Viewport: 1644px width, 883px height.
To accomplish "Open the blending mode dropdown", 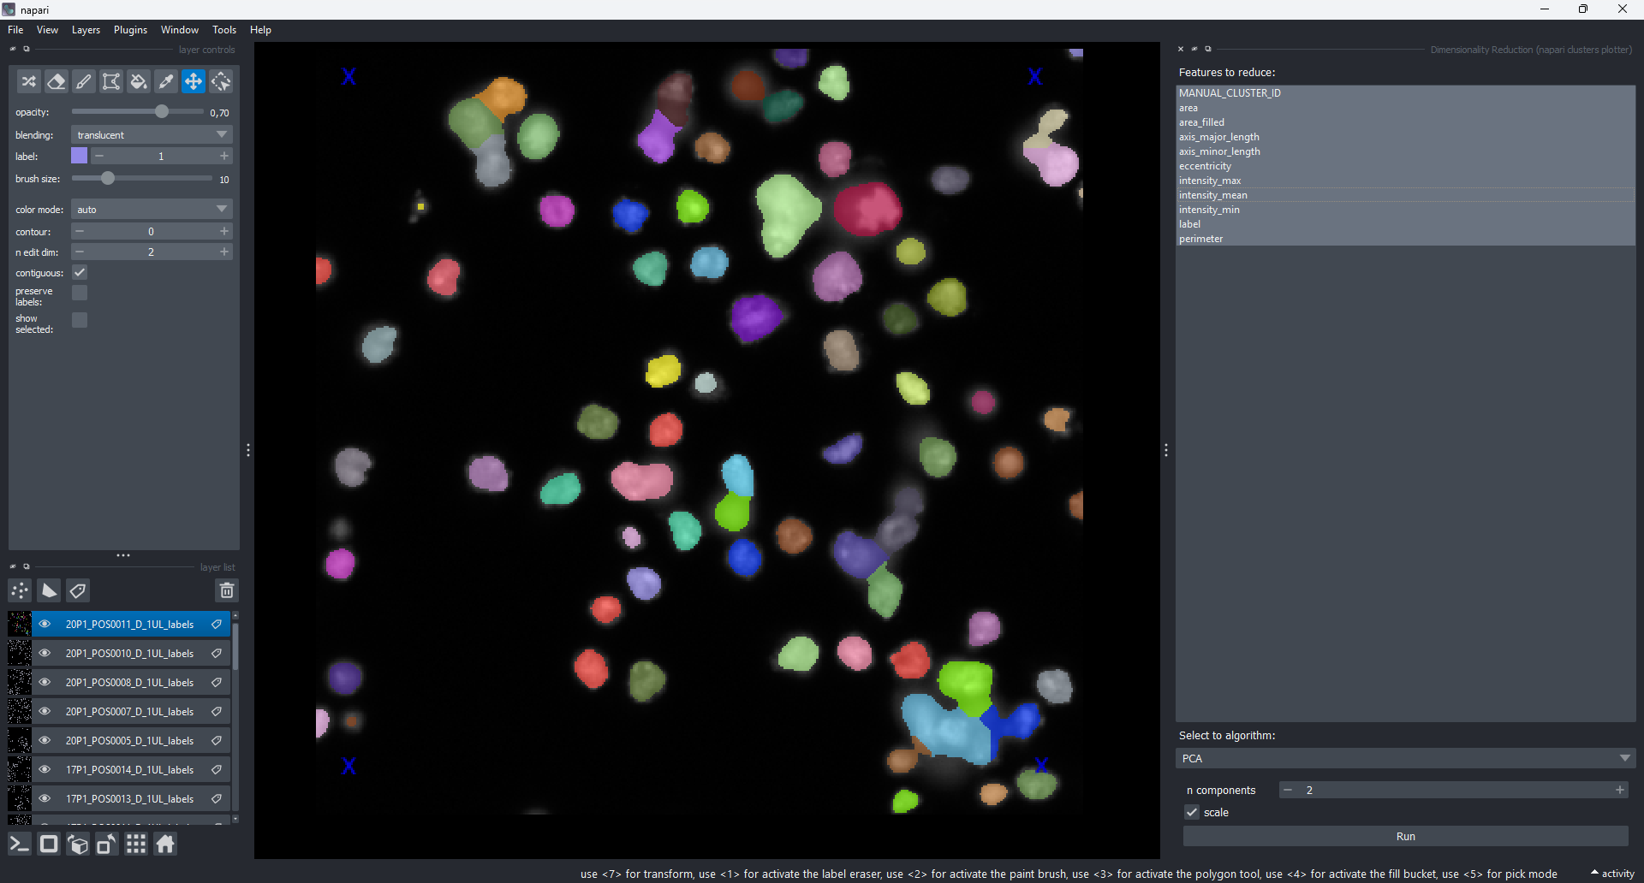I will [152, 134].
